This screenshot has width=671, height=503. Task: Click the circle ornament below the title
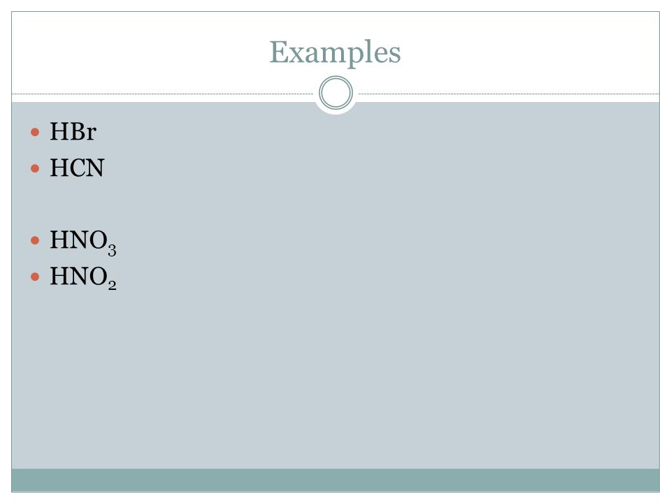(x=336, y=93)
